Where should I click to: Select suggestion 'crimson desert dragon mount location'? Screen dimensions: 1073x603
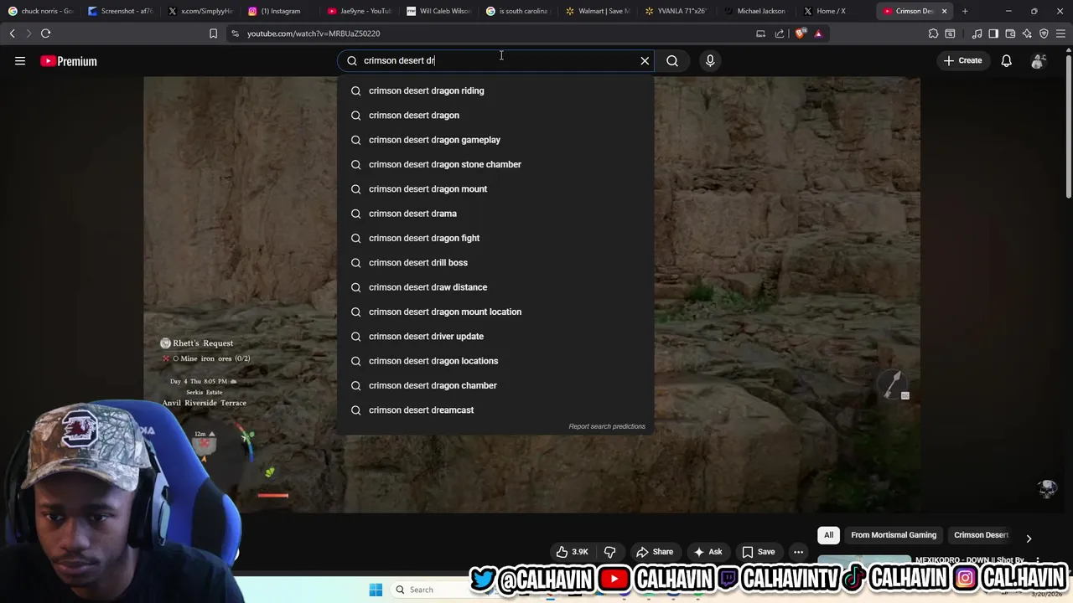(x=495, y=312)
